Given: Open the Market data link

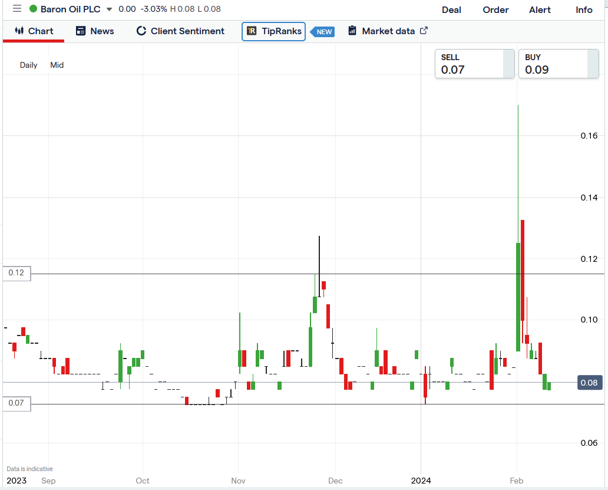Looking at the screenshot, I should pyautogui.click(x=388, y=31).
